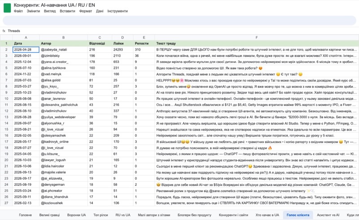Select column A header
The image size is (359, 220).
coord(26,38)
